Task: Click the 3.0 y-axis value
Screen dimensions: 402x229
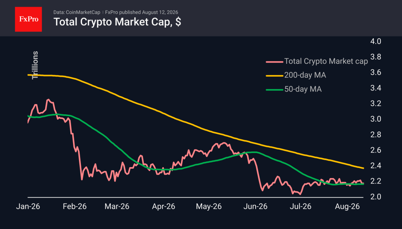Action: (x=376, y=119)
